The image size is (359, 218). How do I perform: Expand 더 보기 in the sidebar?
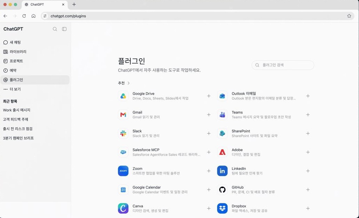[x=35, y=89]
